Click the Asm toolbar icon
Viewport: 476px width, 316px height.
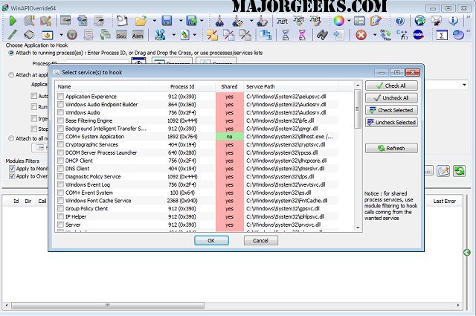(x=138, y=36)
